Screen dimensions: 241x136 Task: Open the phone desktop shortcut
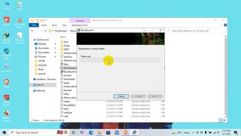pos(20,6)
